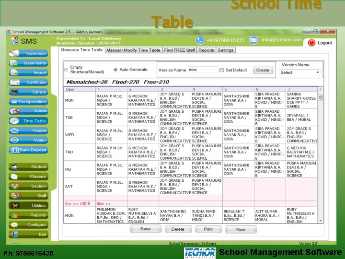Select the MON period 1 RAJAN P cell

coord(111,100)
